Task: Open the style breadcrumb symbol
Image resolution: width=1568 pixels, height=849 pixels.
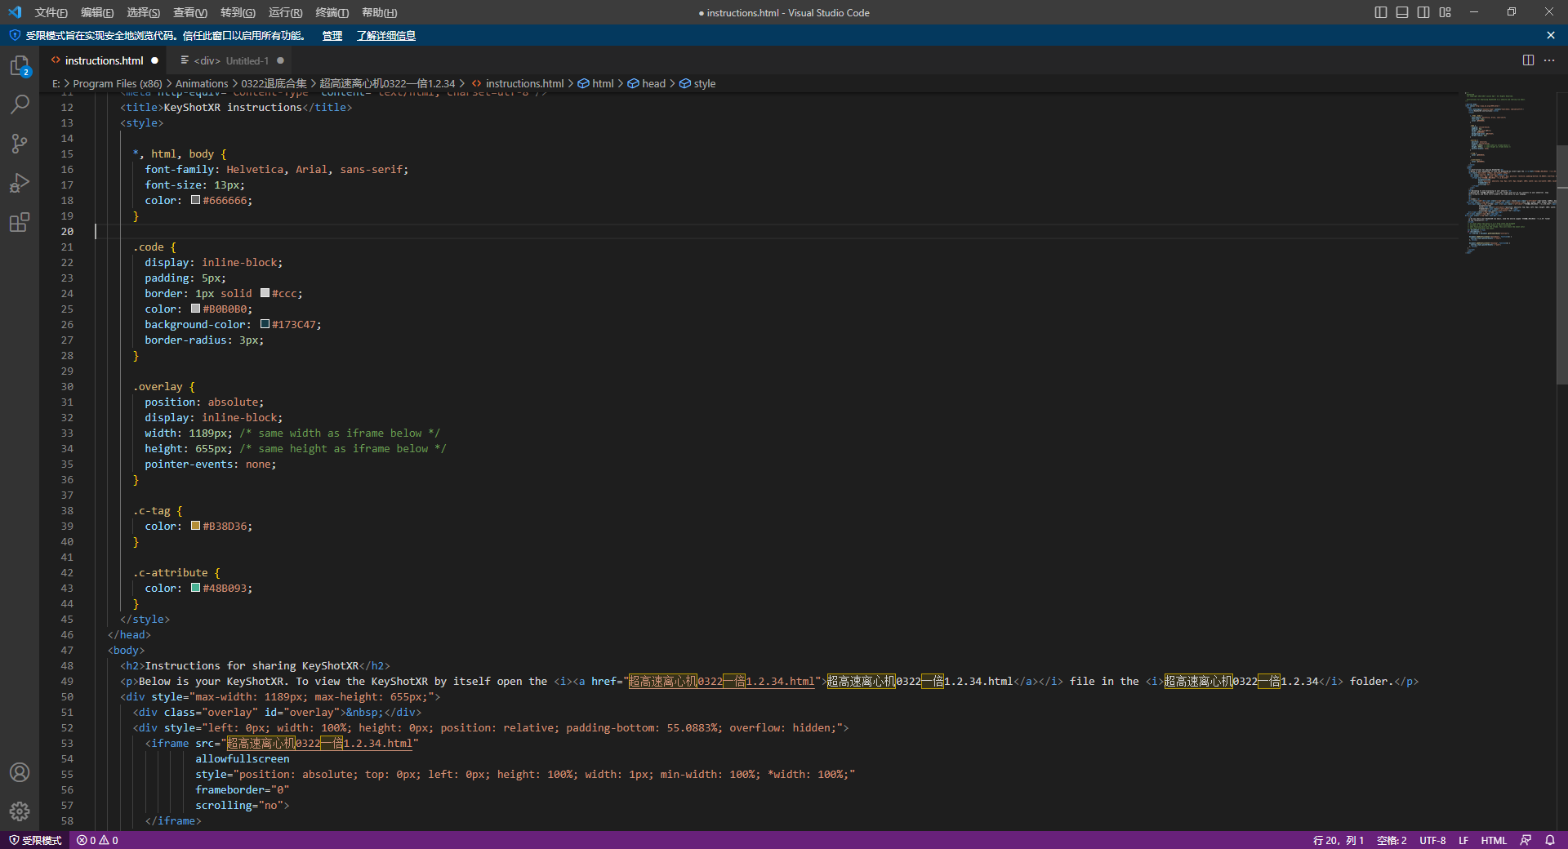Action: [x=697, y=83]
